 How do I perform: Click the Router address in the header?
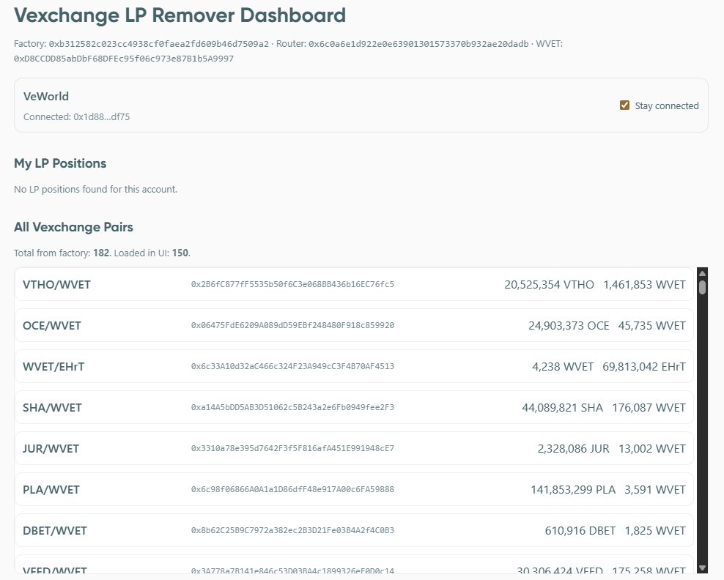click(416, 43)
